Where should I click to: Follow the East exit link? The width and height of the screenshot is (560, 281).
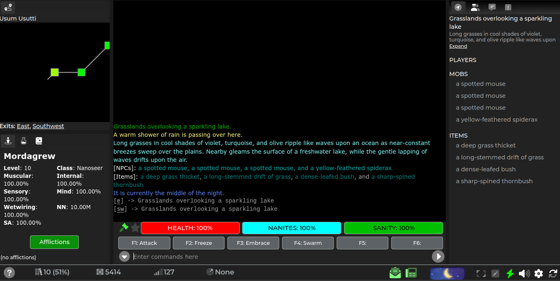(23, 126)
